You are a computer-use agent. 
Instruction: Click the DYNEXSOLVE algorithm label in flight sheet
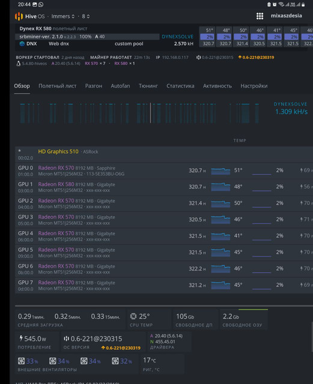178,37
